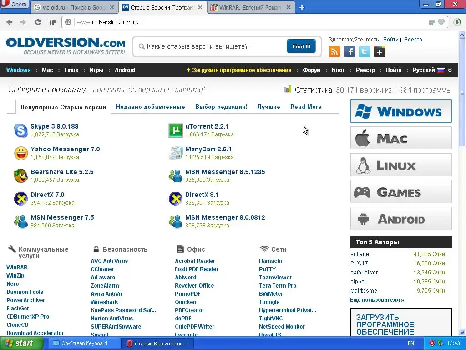The image size is (466, 350).
Task: Click the DirectX 8.1 icon
Action: pos(176,199)
